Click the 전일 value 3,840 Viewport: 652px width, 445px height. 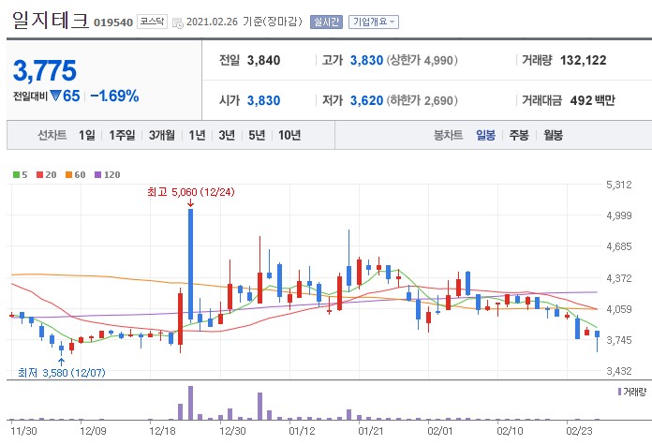click(x=263, y=60)
